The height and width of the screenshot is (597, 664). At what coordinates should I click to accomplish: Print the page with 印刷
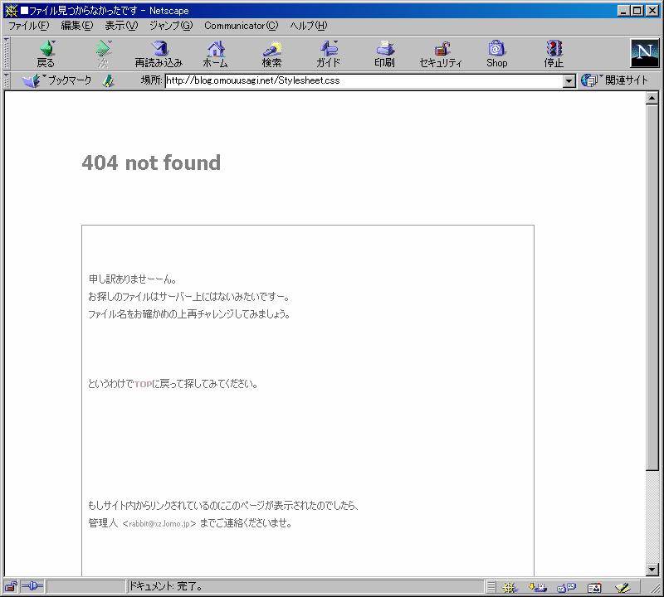coord(384,54)
